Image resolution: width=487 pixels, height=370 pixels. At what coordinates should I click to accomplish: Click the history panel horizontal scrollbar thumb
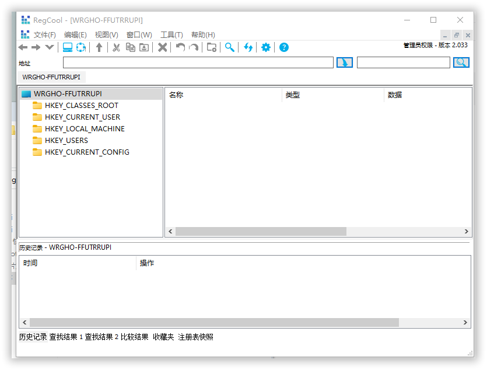point(214,323)
